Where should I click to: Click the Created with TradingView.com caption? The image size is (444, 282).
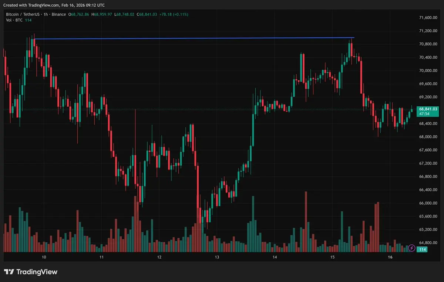coord(54,5)
